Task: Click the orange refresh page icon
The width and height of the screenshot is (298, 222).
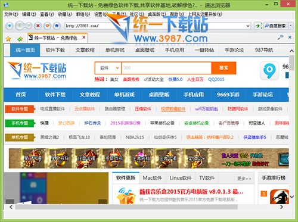Action: [x=48, y=26]
